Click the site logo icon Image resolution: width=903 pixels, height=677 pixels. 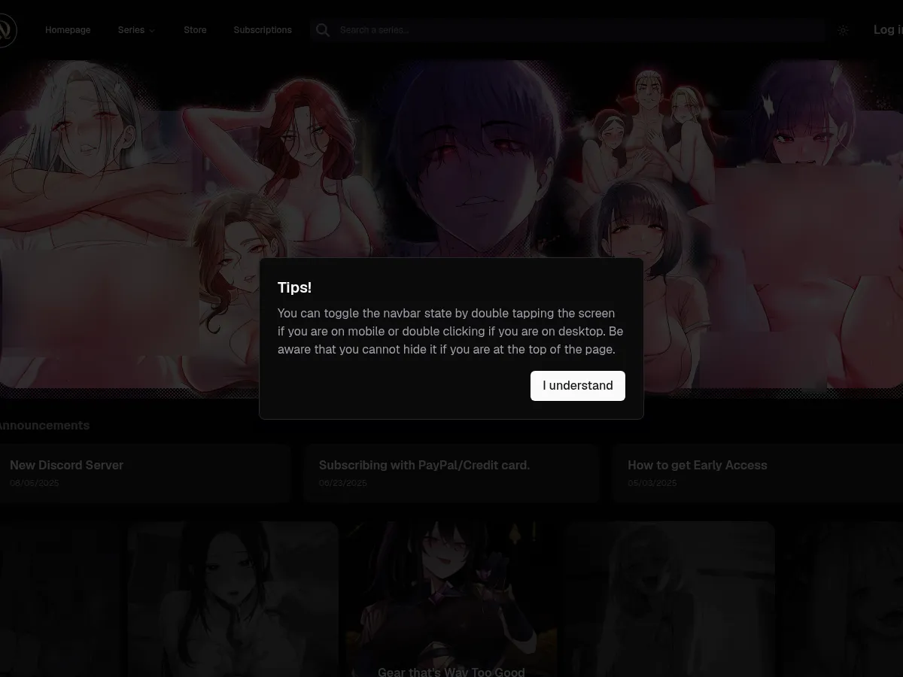tap(6, 30)
